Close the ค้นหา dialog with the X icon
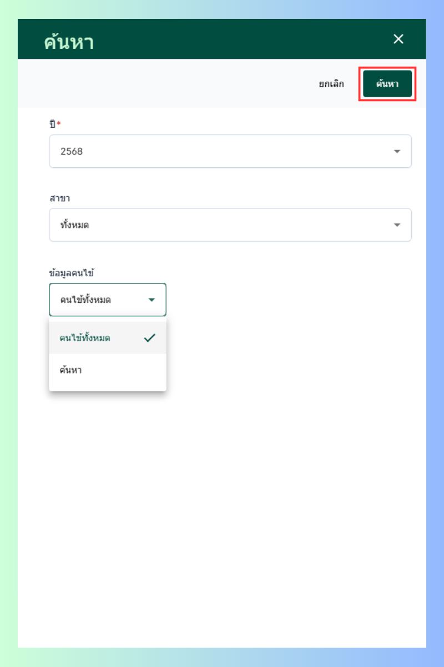Viewport: 444px width, 667px height. [398, 39]
